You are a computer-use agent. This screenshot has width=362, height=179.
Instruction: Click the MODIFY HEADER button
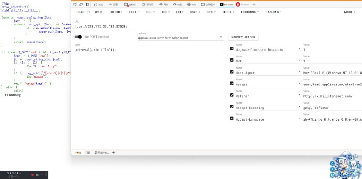[x=243, y=37]
